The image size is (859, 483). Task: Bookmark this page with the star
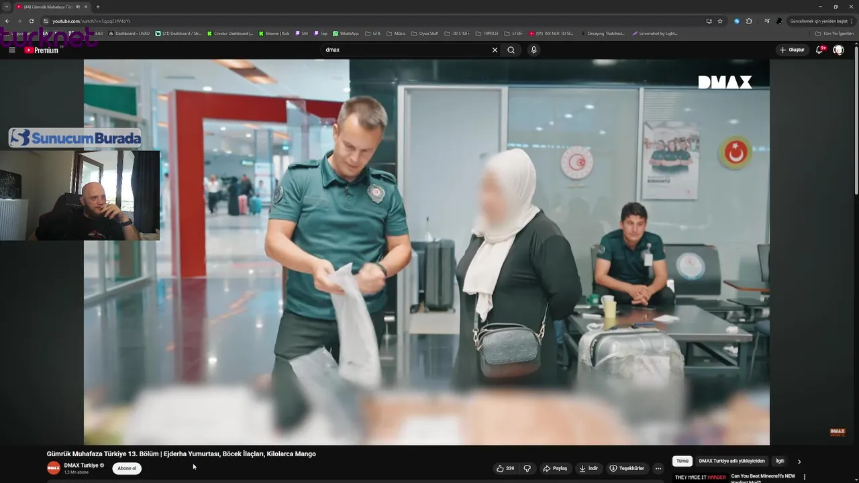(720, 21)
